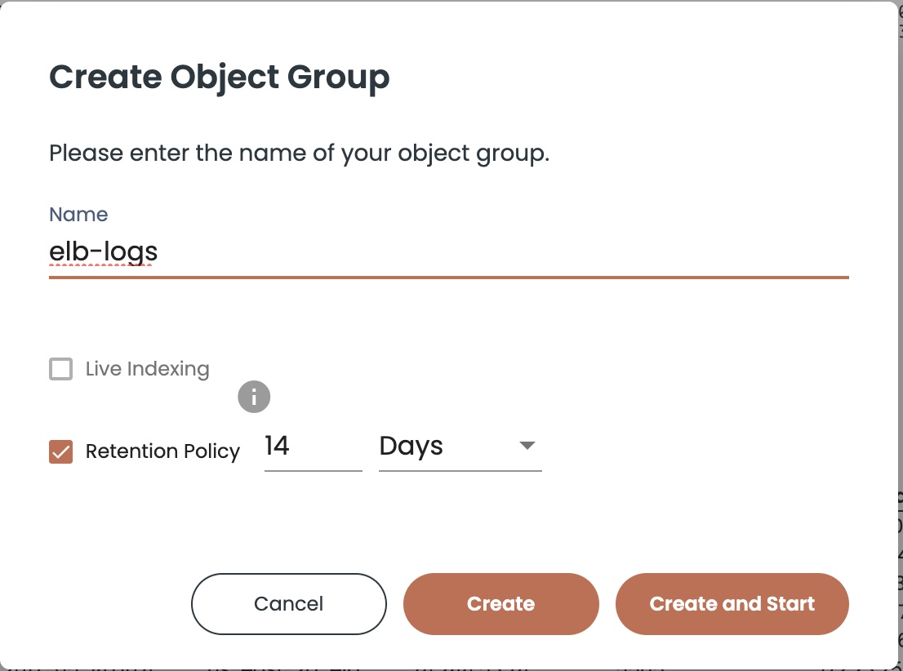Click the Create and Start button
The width and height of the screenshot is (903, 671).
732,603
